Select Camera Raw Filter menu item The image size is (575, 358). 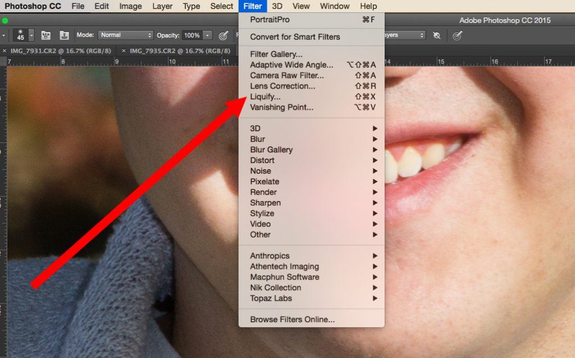pos(287,76)
